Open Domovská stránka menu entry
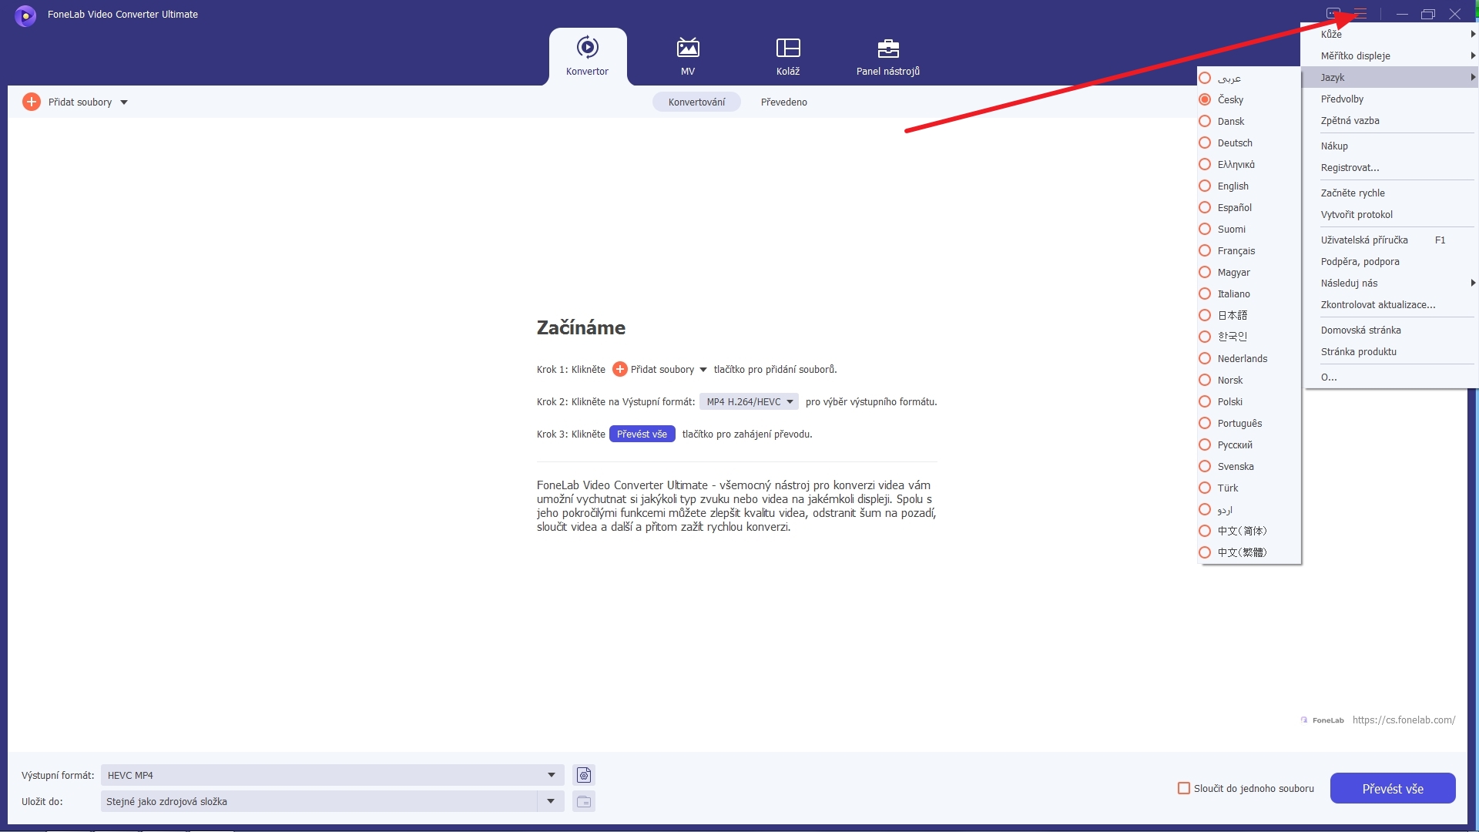 click(1390, 330)
